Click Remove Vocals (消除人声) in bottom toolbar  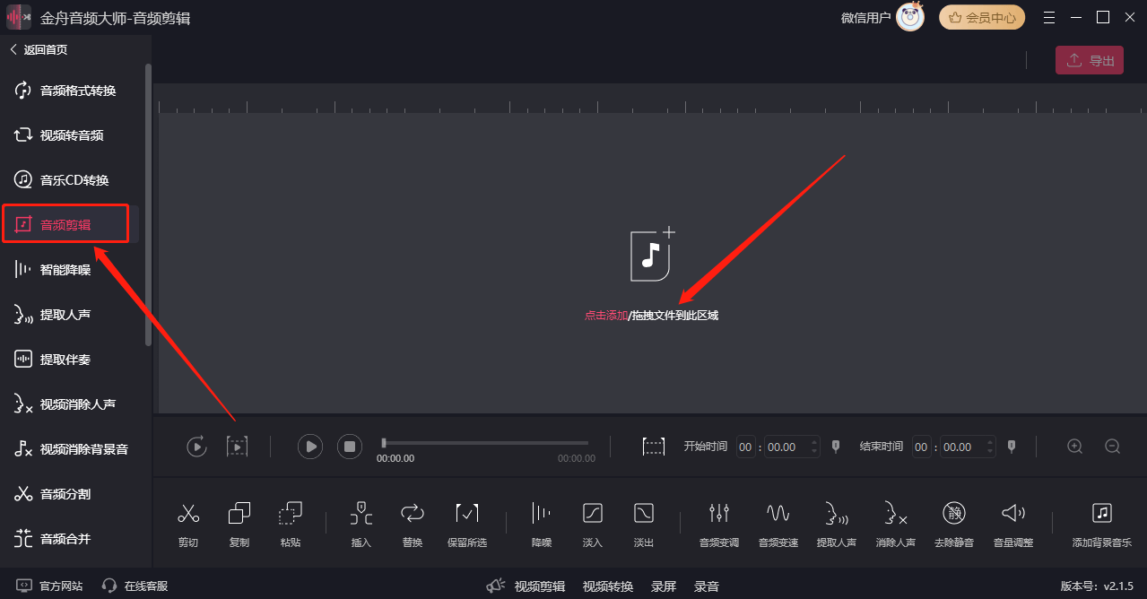(896, 524)
